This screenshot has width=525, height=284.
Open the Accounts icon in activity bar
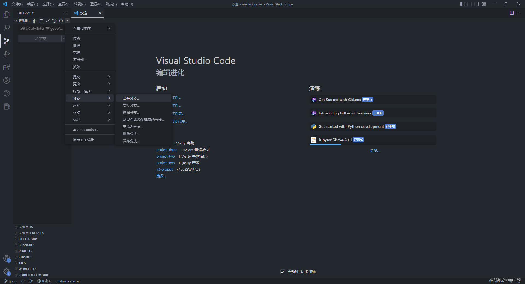7,258
